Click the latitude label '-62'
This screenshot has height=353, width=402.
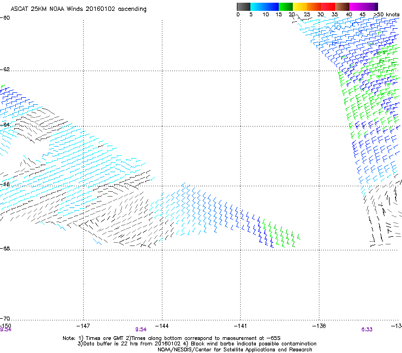click(5, 70)
